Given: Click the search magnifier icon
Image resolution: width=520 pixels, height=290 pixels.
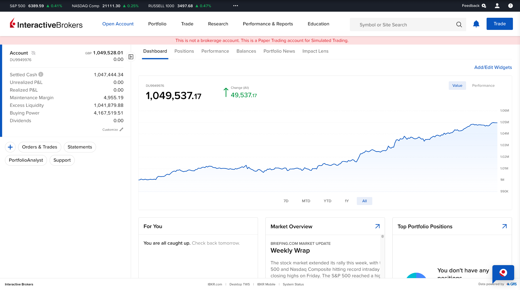Looking at the screenshot, I should [459, 25].
